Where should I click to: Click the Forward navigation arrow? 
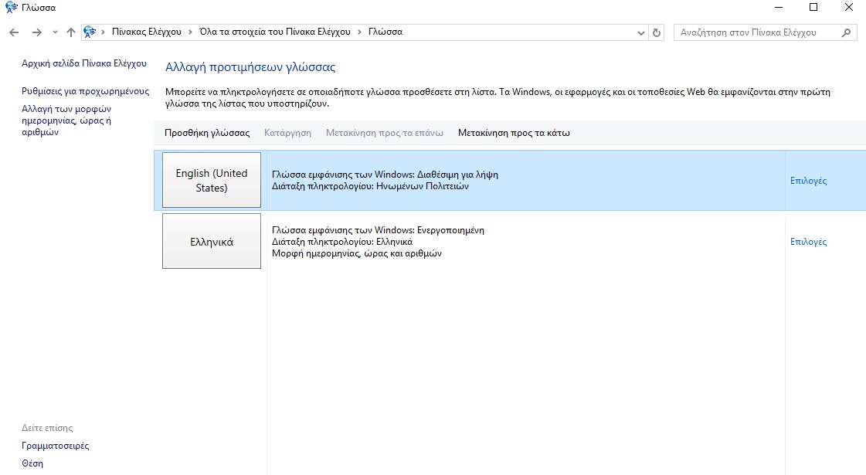36,32
